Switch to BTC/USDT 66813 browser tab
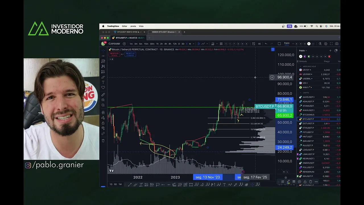The image size is (364, 205). [x=129, y=32]
